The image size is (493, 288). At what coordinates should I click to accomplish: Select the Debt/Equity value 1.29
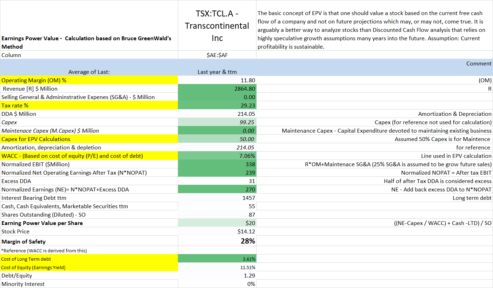point(217,275)
